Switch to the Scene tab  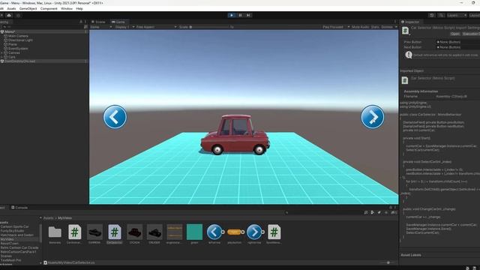pos(98,22)
